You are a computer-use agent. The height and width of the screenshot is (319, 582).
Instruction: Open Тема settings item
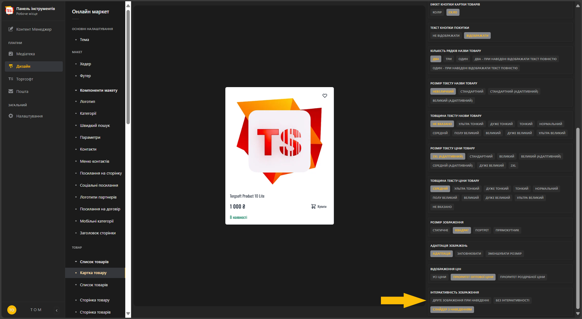click(x=84, y=40)
